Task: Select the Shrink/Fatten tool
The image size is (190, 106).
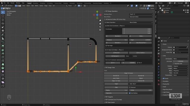Action: point(3,79)
